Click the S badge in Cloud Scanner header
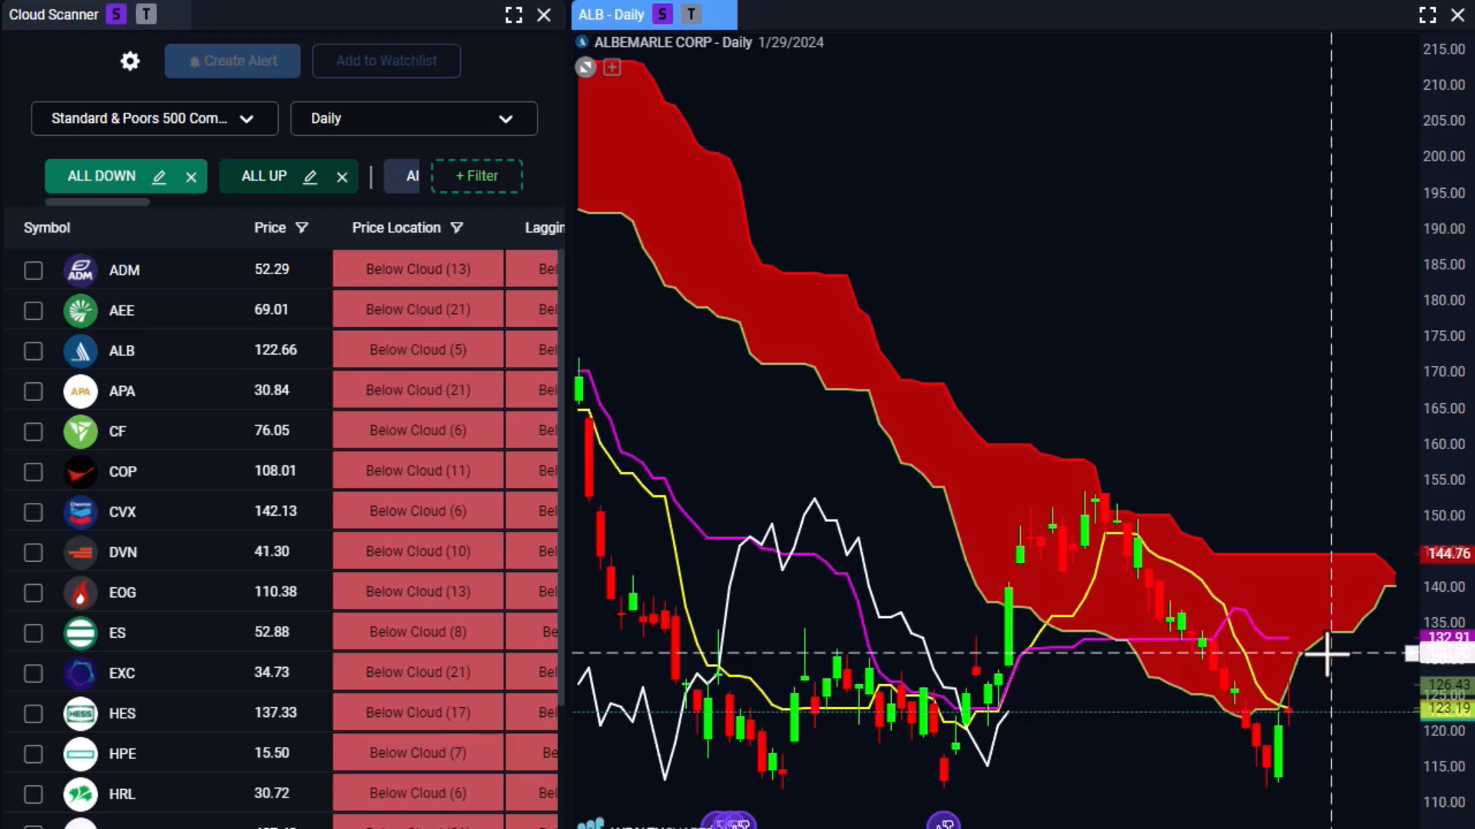 [116, 15]
